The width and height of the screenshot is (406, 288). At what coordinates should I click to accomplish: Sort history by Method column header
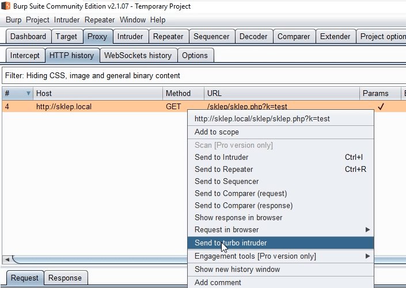pos(183,93)
